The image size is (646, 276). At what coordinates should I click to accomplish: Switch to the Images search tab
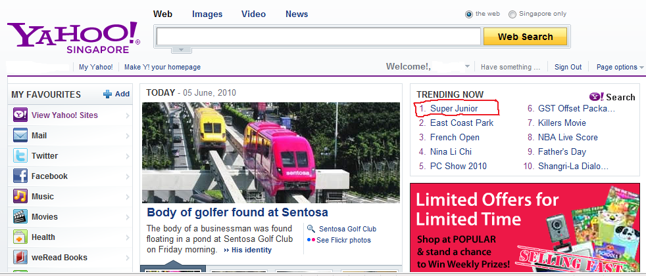[x=207, y=14]
